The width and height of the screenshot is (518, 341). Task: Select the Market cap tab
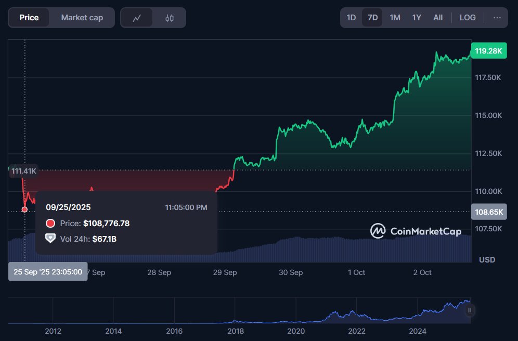tap(82, 18)
